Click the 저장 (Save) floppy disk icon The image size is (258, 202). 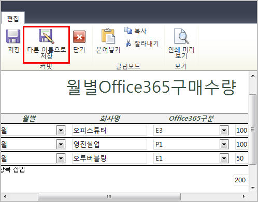pos(13,36)
